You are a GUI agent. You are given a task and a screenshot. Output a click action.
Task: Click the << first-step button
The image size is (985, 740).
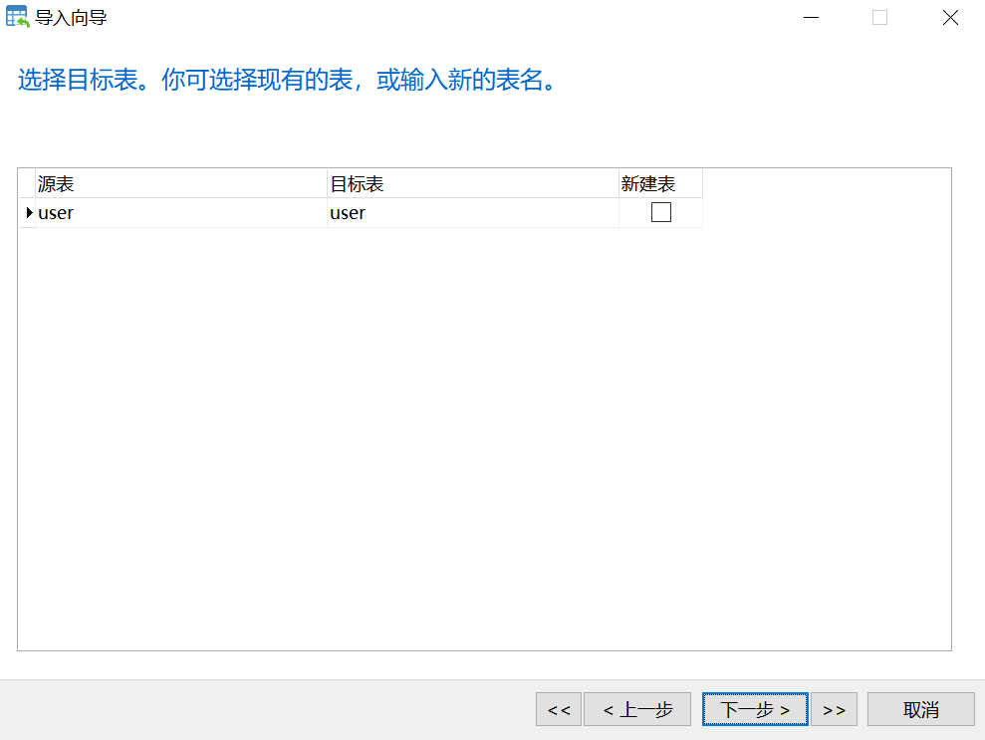[x=558, y=709]
